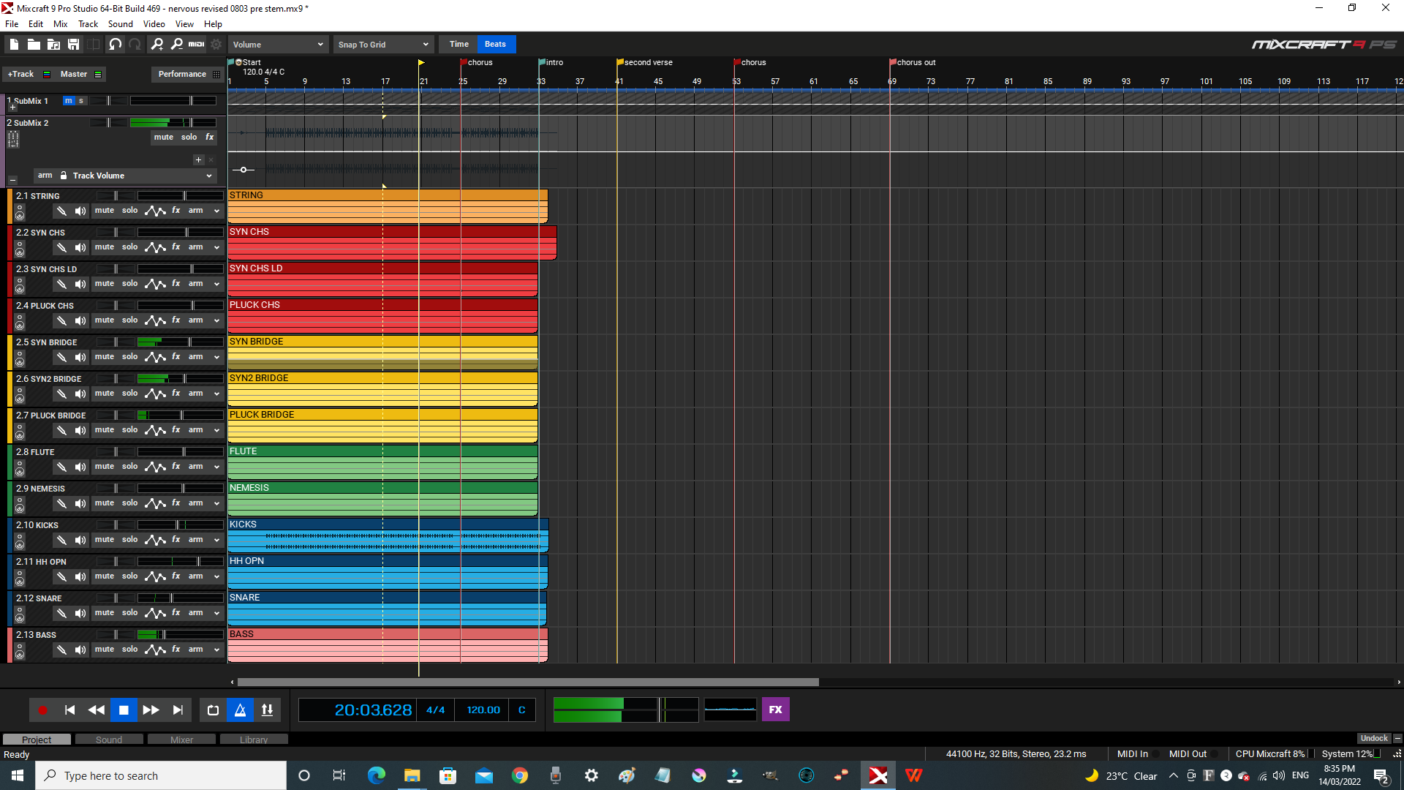1404x790 pixels.
Task: Zoom out with the magnifier minus icon
Action: 177,45
